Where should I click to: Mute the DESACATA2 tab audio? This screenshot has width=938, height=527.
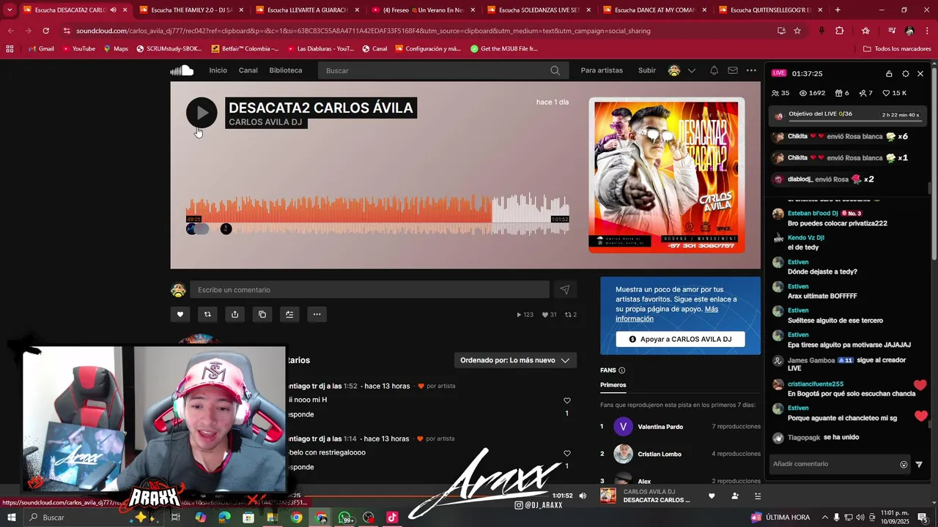[113, 10]
